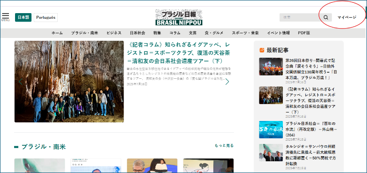Open the ホーム menu item

pyautogui.click(x=57, y=33)
